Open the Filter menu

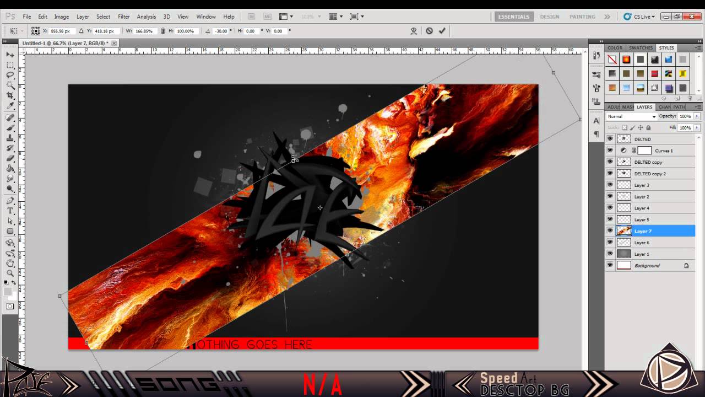(124, 17)
